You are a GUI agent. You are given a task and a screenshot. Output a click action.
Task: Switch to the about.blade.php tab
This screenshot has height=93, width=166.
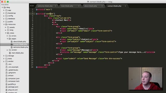(x=91, y=6)
